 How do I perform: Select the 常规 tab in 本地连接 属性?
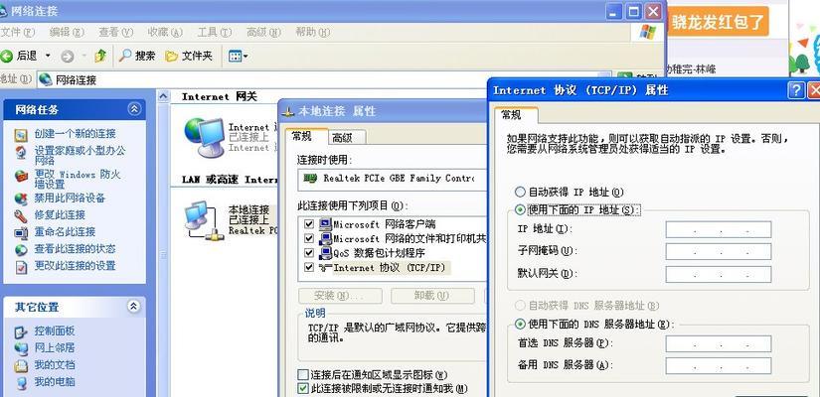pyautogui.click(x=302, y=136)
